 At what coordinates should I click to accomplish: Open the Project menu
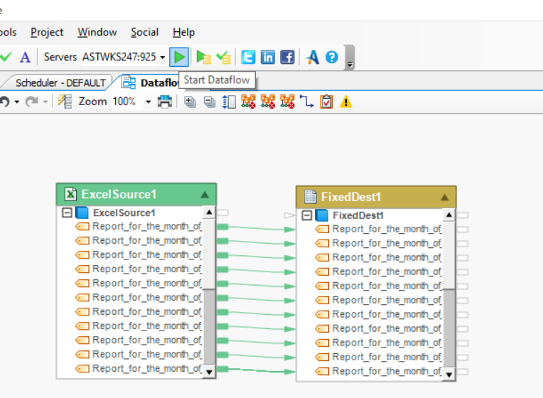[x=47, y=32]
